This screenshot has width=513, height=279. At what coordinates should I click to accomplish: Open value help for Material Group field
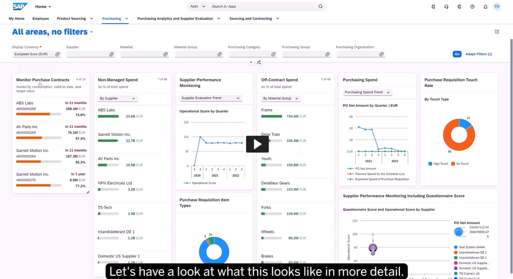[x=220, y=54]
